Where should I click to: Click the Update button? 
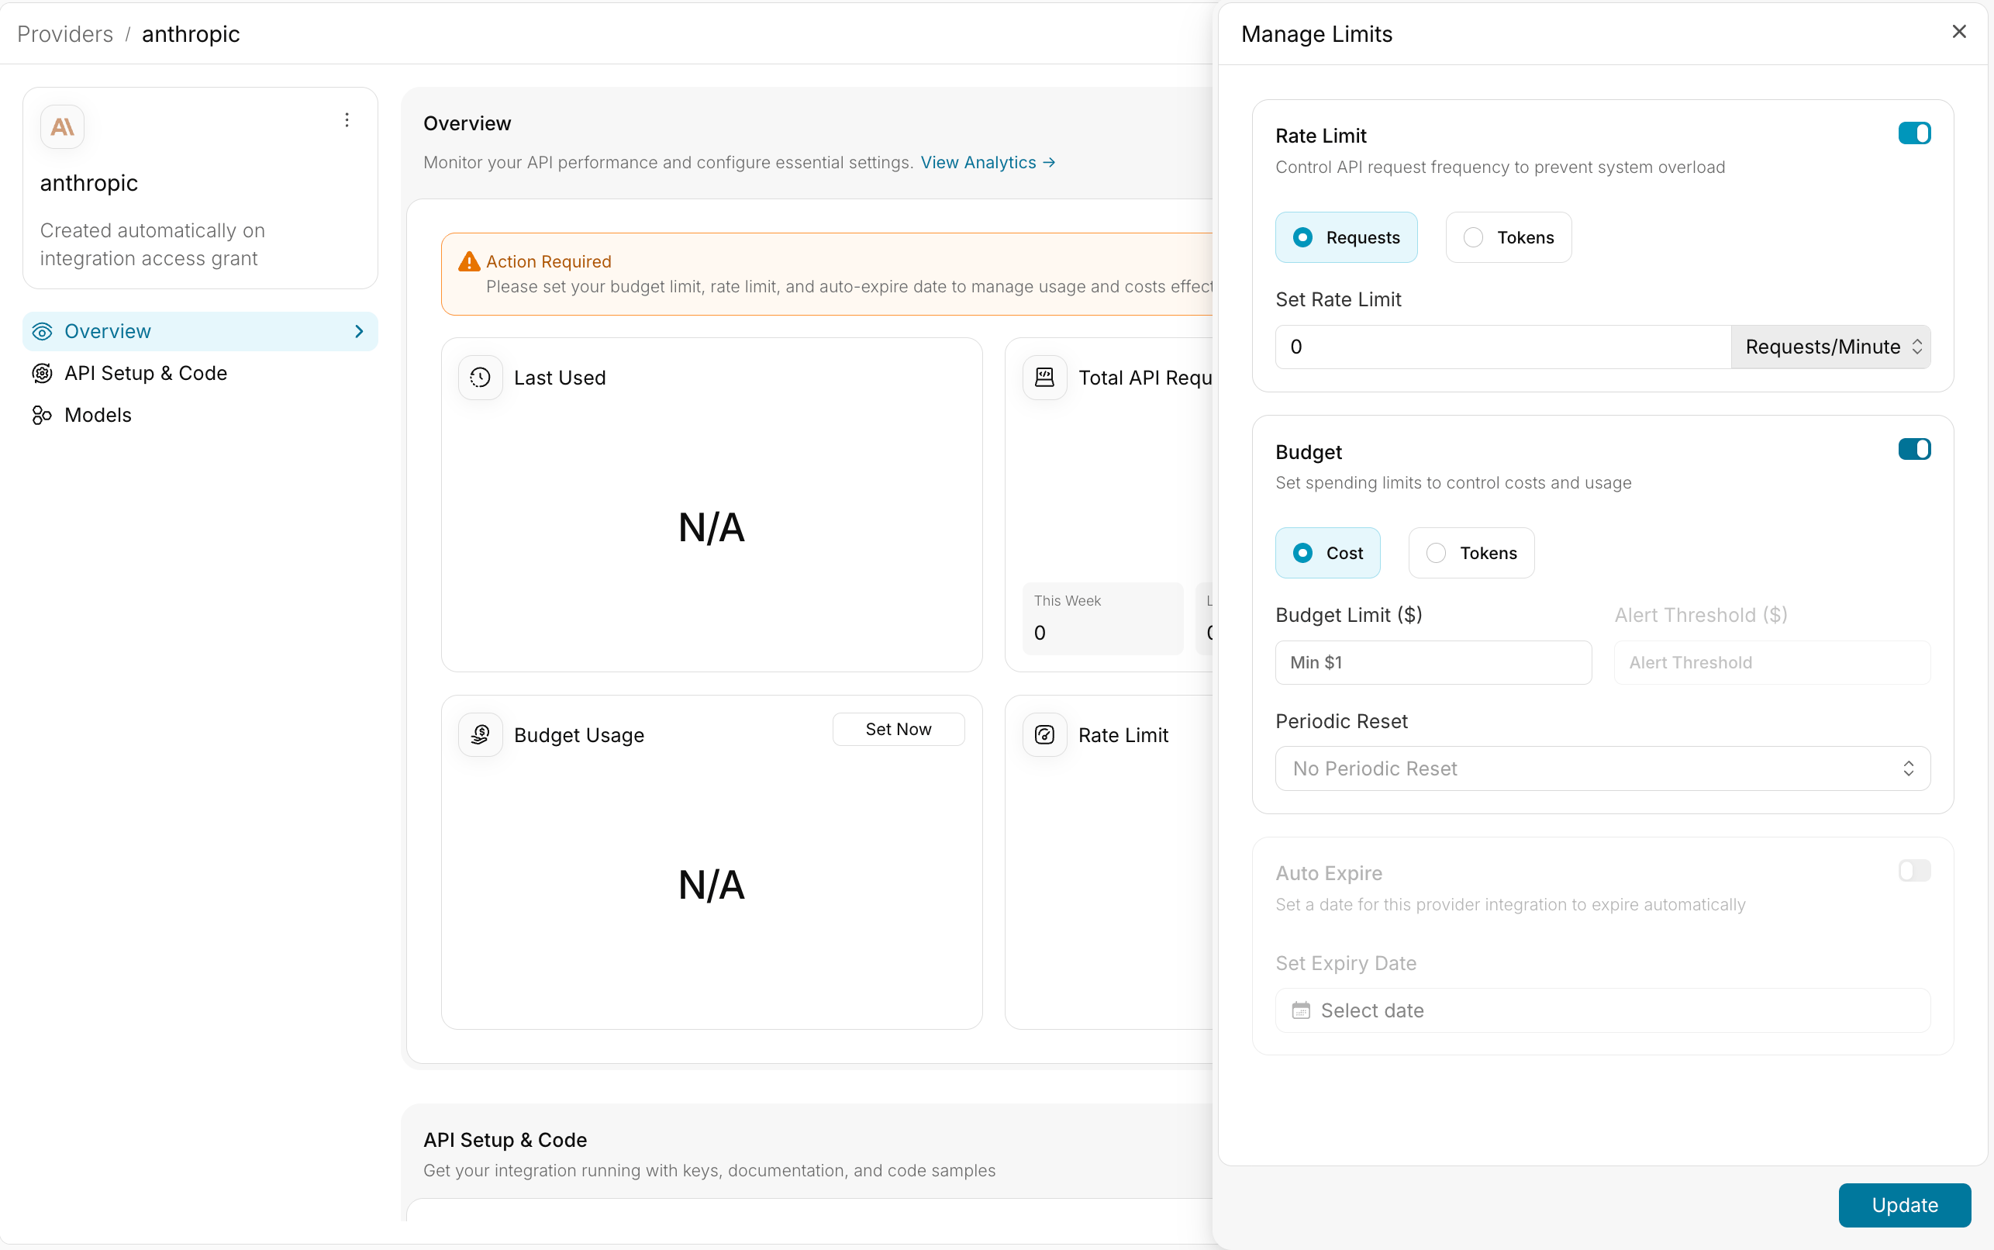pyautogui.click(x=1904, y=1205)
